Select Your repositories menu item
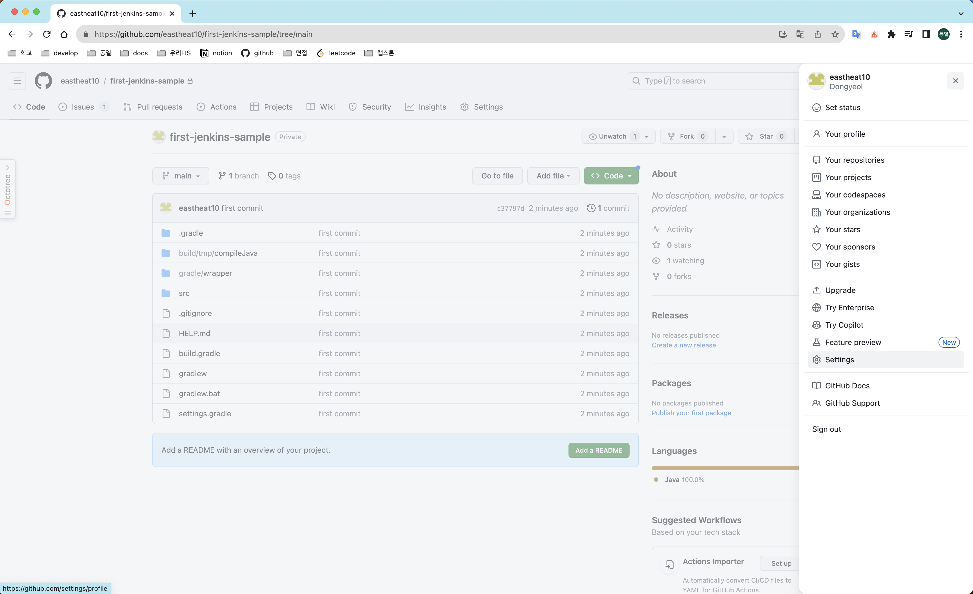Viewport: 973px width, 594px height. tap(855, 160)
